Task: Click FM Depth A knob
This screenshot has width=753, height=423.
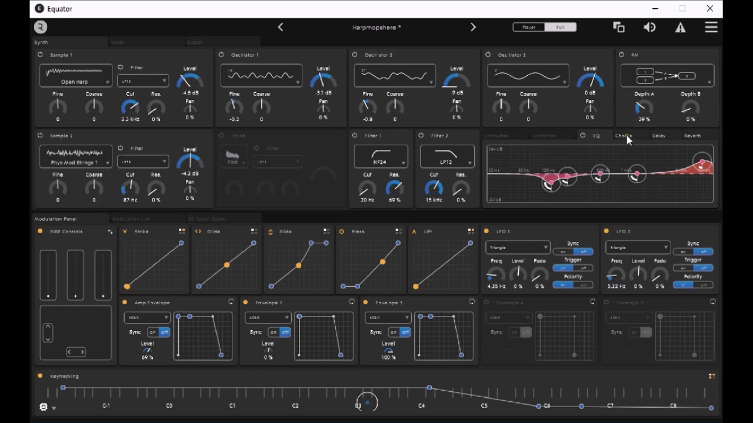Action: click(644, 108)
